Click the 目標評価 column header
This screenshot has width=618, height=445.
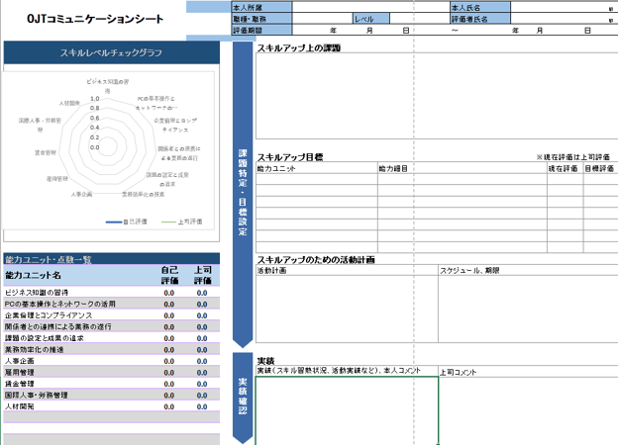[x=600, y=168]
